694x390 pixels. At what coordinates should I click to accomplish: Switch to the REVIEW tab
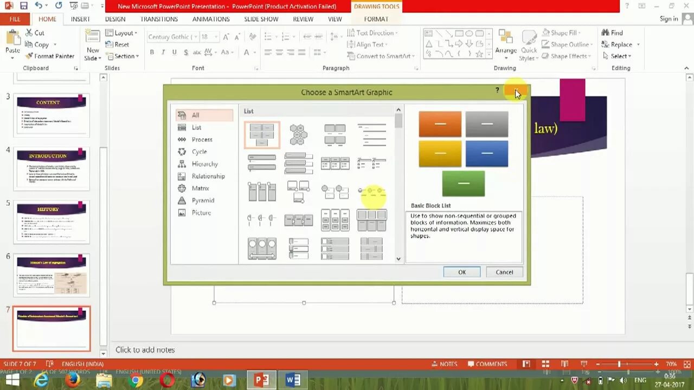(x=303, y=19)
